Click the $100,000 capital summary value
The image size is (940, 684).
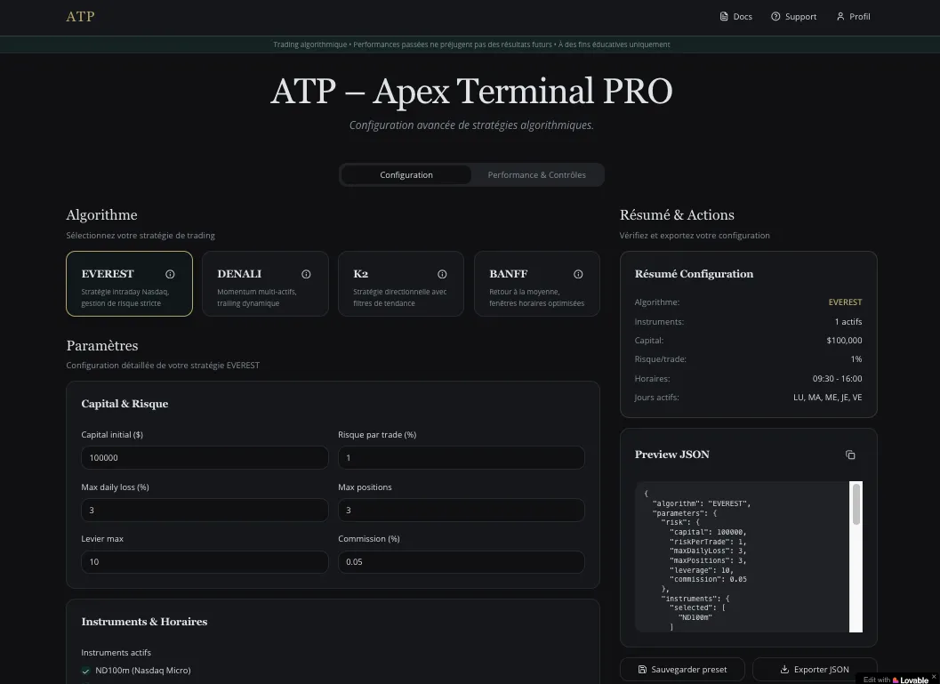pos(844,341)
